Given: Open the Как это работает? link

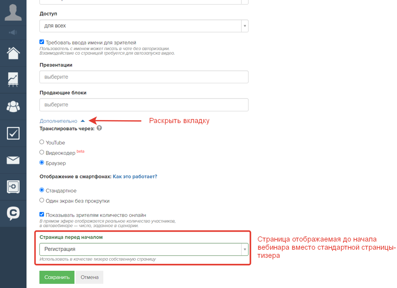Looking at the screenshot, I should click(135, 176).
